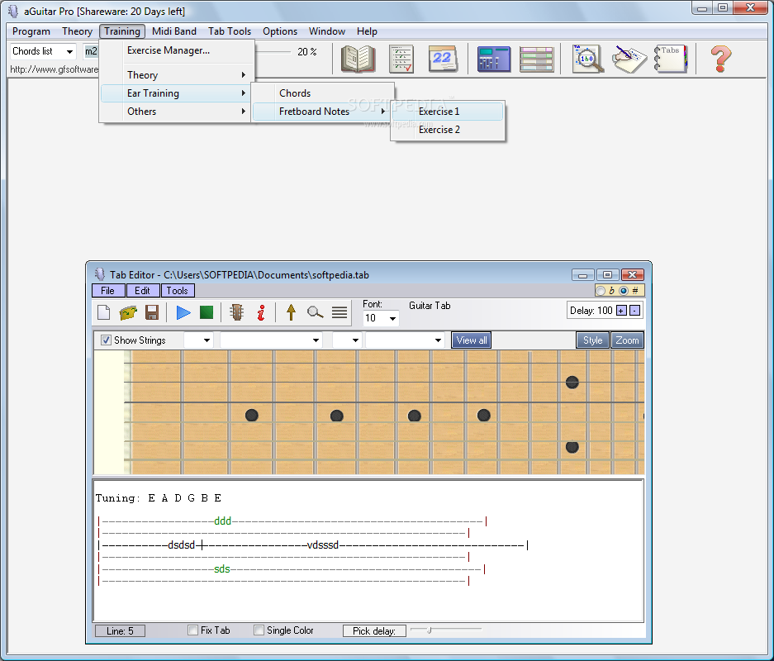Click the red info icon
This screenshot has width=774, height=661.
point(261,312)
